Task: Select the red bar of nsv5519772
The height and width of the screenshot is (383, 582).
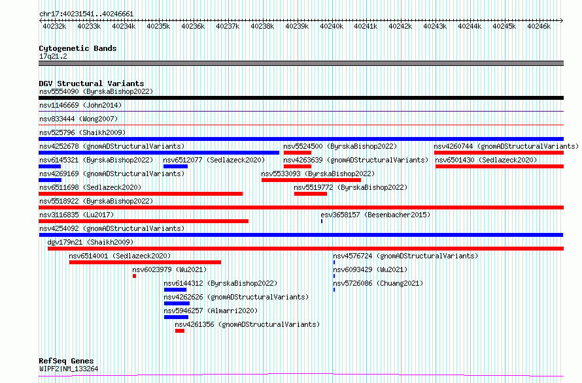Action: tap(311, 194)
